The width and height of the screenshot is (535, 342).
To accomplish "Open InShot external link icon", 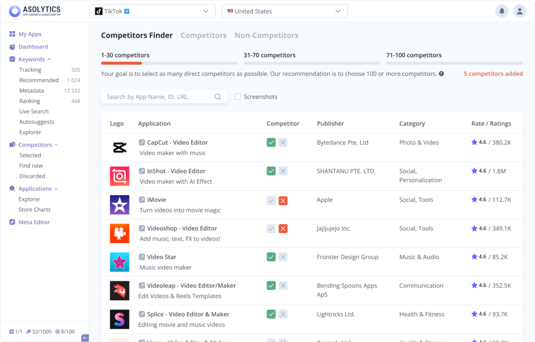I will [x=142, y=171].
